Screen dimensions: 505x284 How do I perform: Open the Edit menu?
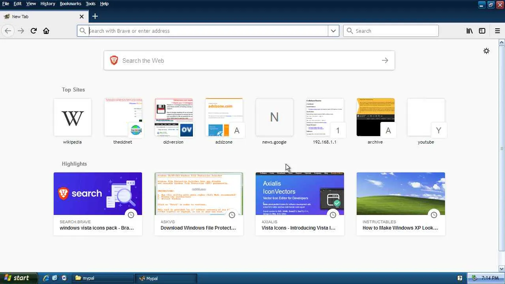pyautogui.click(x=18, y=4)
